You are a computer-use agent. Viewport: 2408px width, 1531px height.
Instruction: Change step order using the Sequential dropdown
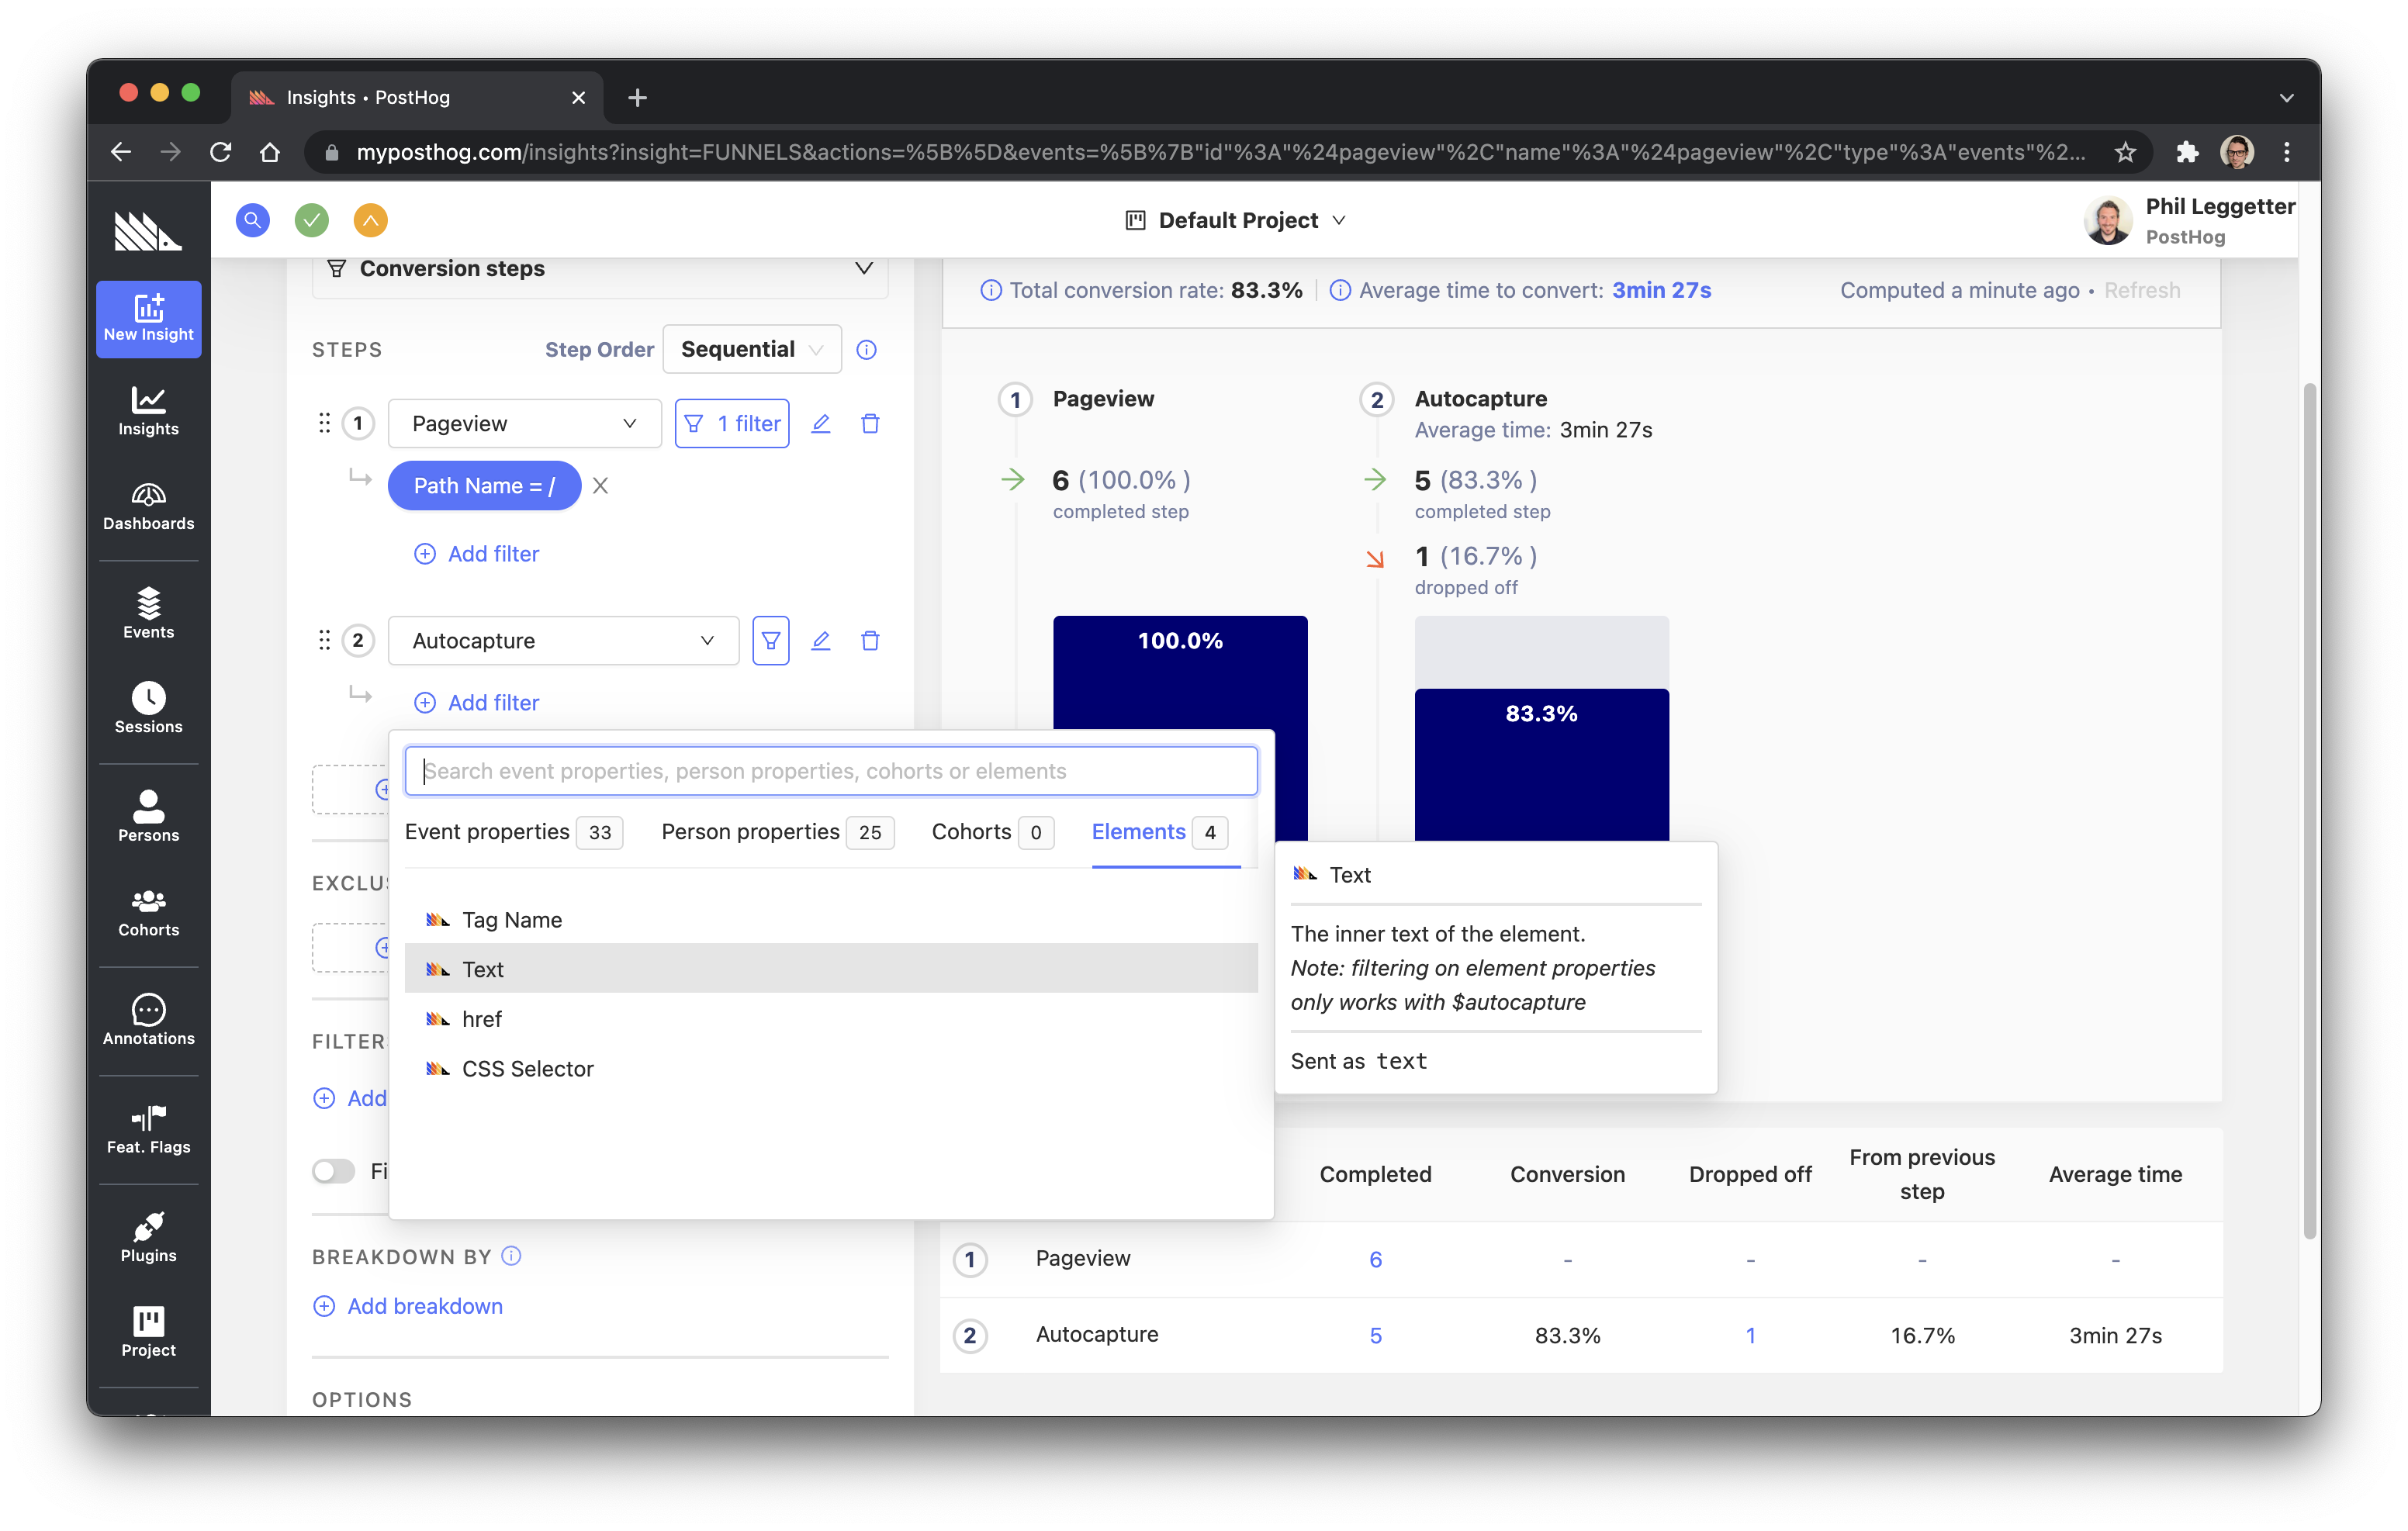(x=752, y=349)
